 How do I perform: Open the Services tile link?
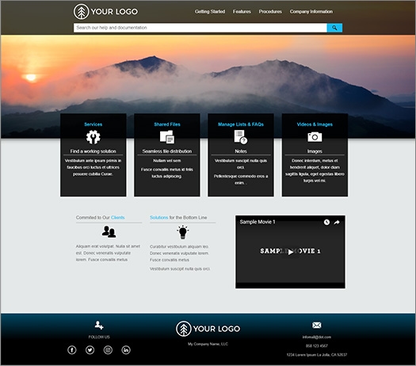pos(94,124)
